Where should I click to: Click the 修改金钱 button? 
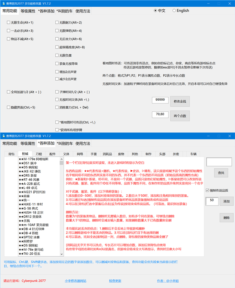pos(180,101)
